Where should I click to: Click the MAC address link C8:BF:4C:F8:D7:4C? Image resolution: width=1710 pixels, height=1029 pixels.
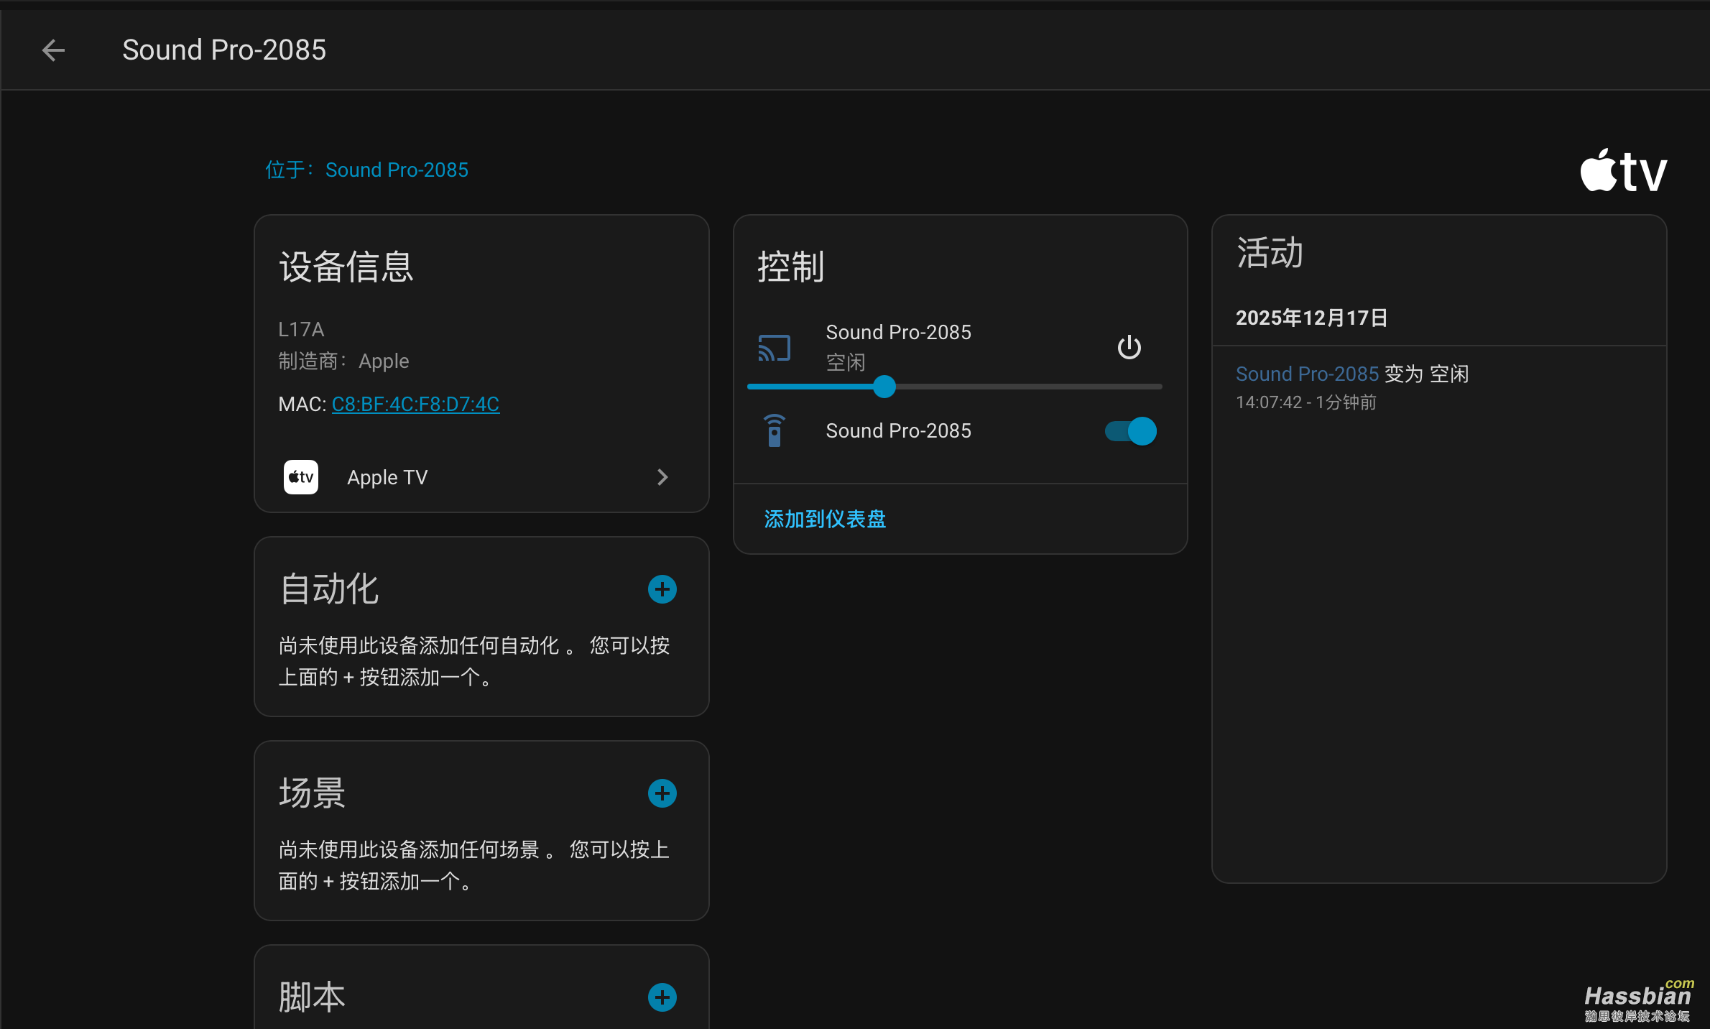415,404
